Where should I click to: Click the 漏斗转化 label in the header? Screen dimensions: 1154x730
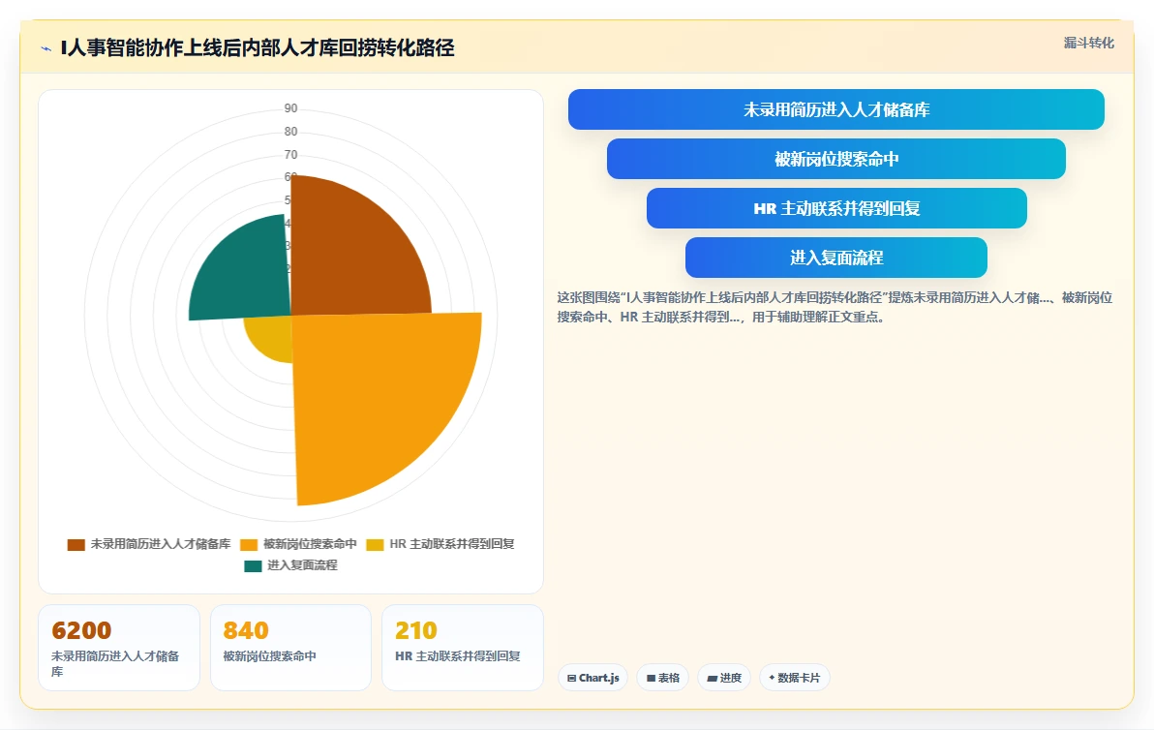tap(1088, 43)
